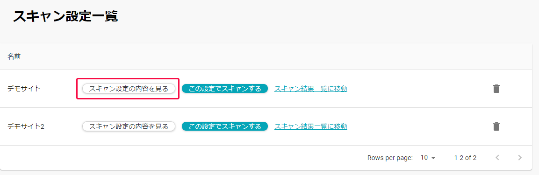Delete the デモサイト scan setting via trash icon
The height and width of the screenshot is (175, 539).
coord(496,89)
